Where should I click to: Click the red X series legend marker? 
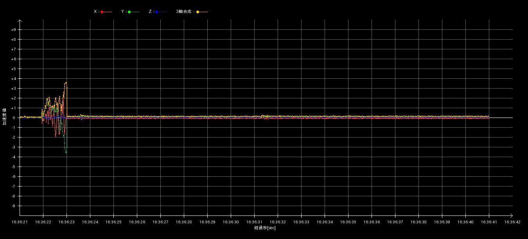pos(102,12)
